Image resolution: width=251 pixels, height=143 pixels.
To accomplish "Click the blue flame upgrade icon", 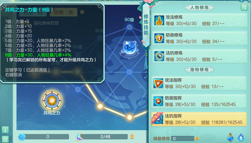I will [241, 137].
